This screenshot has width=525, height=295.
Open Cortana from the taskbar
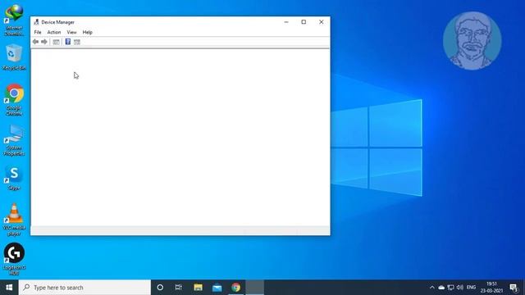pyautogui.click(x=160, y=288)
